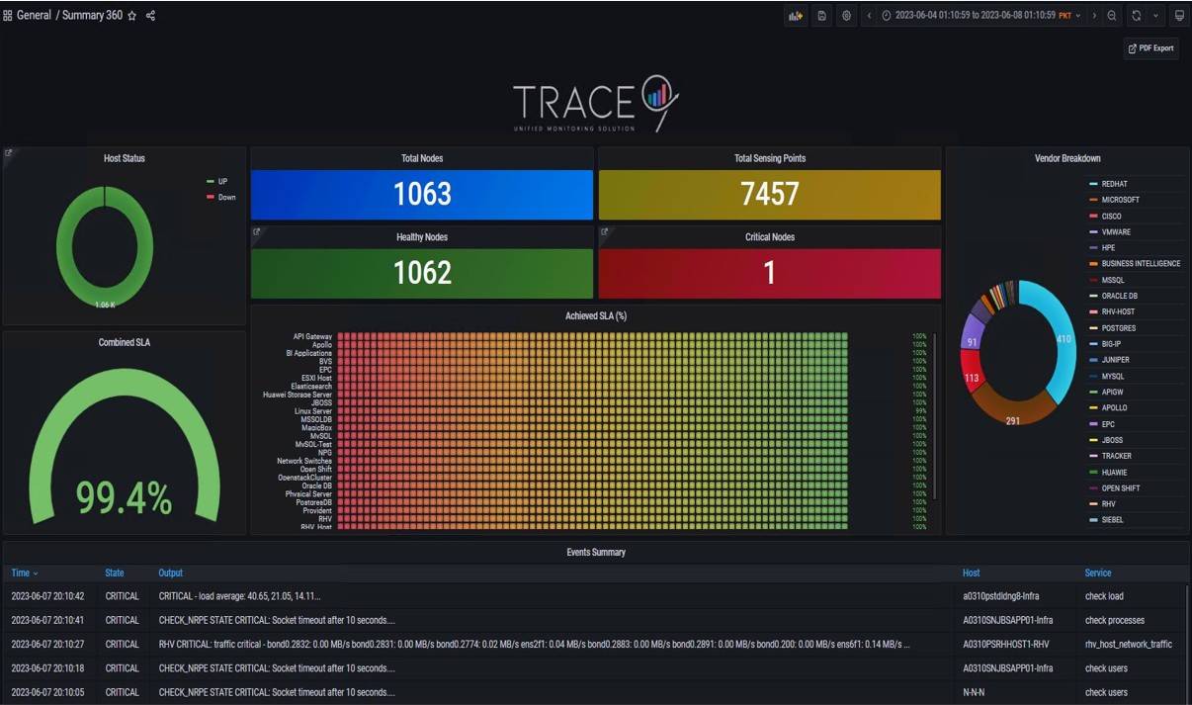
Task: Share the dashboard via share icon
Action: click(150, 16)
